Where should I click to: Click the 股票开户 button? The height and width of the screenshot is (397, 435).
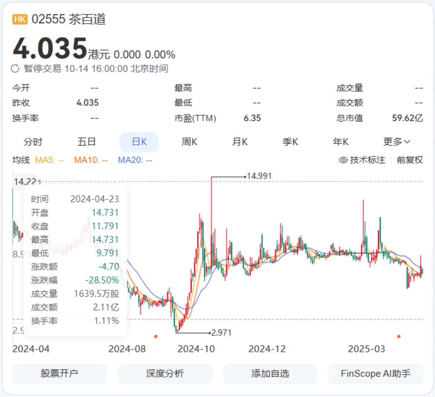pyautogui.click(x=60, y=374)
